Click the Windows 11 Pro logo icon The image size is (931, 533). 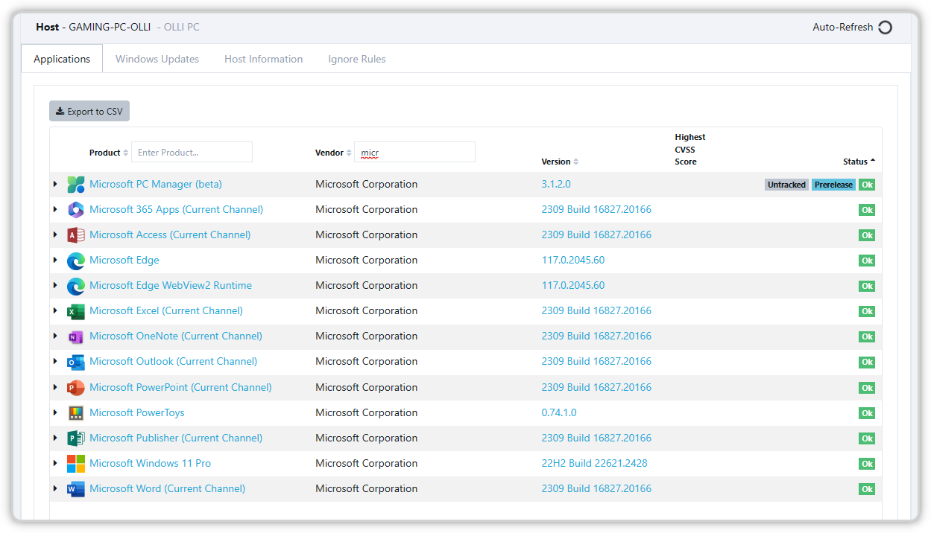click(x=76, y=464)
